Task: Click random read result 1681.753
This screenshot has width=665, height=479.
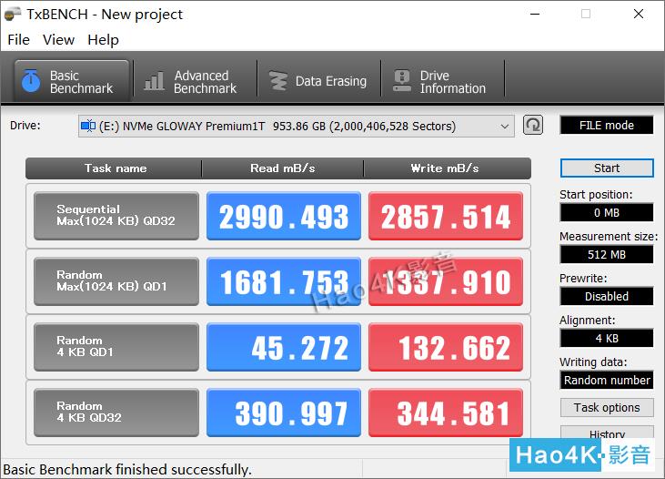Action: 284,281
